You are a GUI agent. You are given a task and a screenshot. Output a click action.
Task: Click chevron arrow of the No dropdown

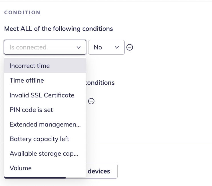tap(117, 47)
